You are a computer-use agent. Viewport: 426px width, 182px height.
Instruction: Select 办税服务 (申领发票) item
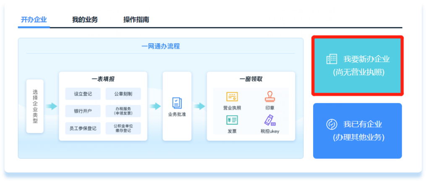click(x=123, y=111)
